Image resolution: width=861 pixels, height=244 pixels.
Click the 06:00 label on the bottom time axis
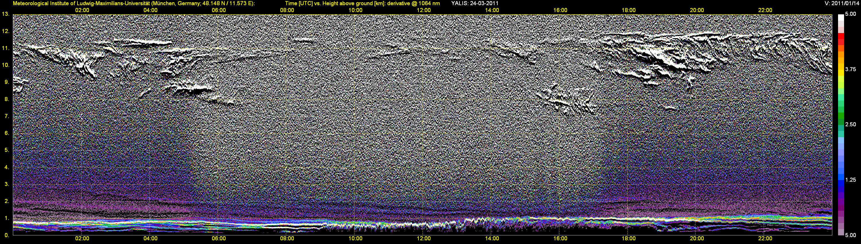click(x=219, y=239)
